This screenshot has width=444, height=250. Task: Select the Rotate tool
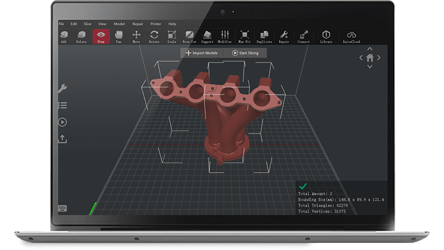coord(154,36)
